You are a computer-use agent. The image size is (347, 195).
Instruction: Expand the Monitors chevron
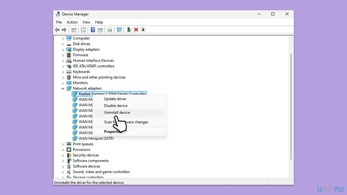point(63,83)
